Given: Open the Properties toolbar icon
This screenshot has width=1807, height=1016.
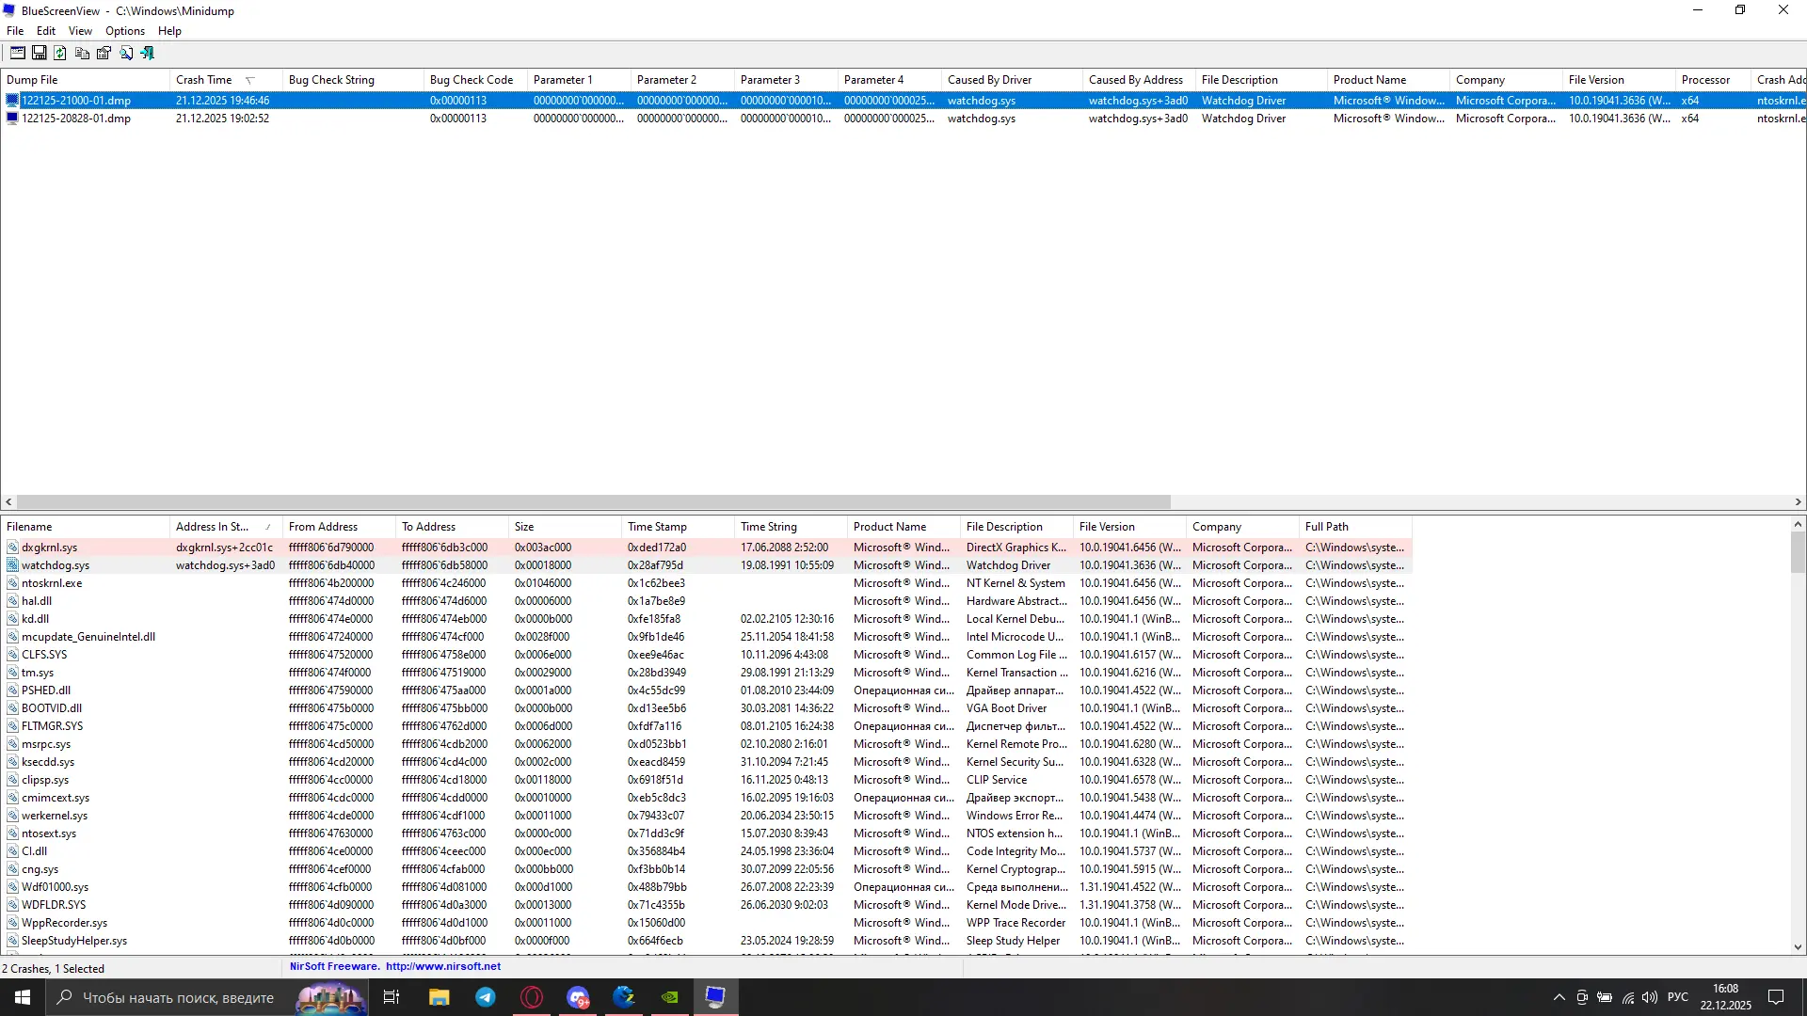Looking at the screenshot, I should pos(104,54).
